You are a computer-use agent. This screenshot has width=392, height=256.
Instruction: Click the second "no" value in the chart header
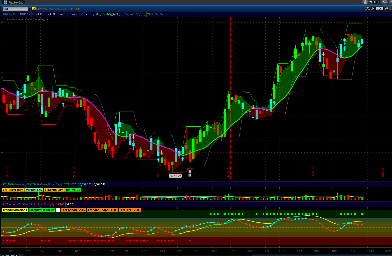(x=161, y=14)
